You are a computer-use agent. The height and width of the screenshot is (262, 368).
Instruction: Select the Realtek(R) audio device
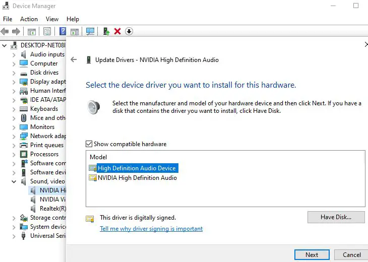click(53, 209)
